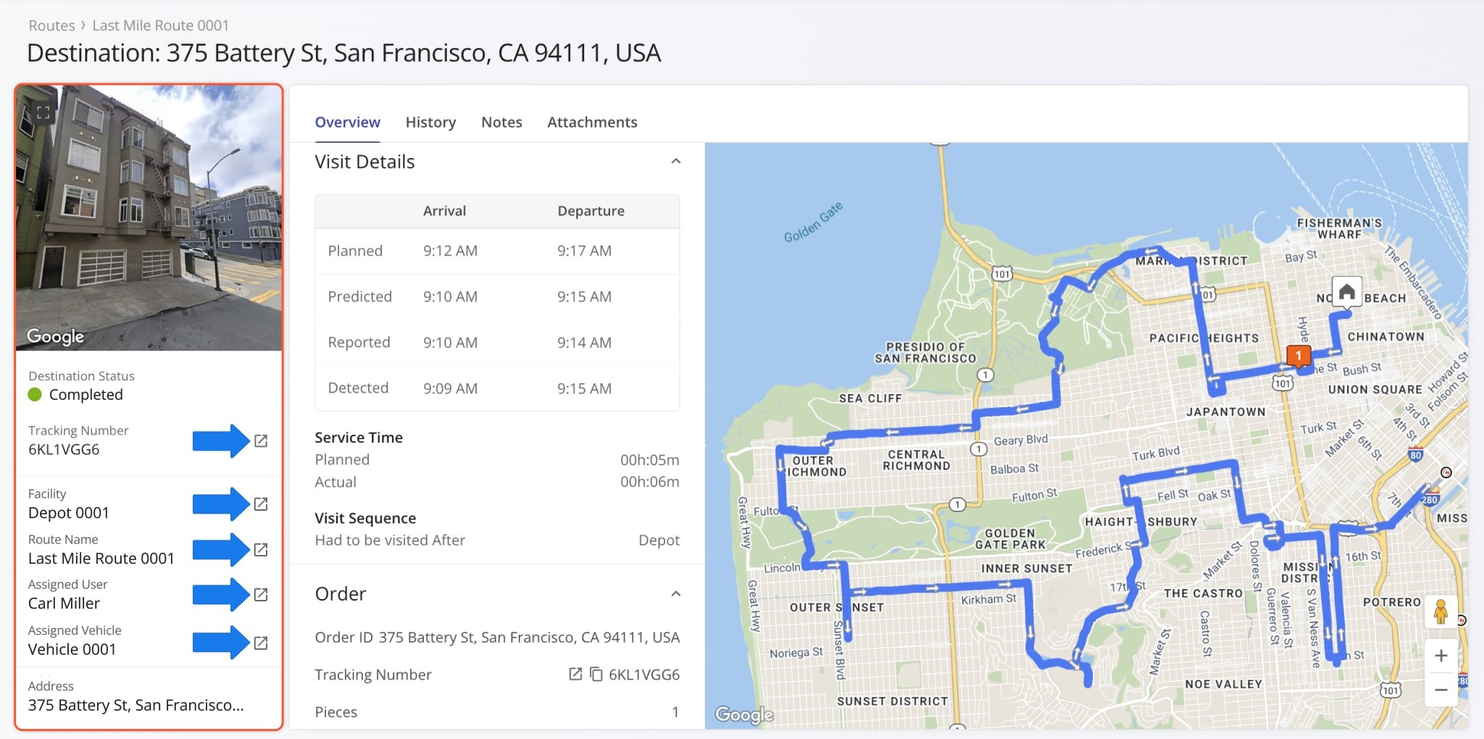Viewport: 1484px width, 739px height.
Task: Zoom out on the map
Action: [x=1441, y=690]
